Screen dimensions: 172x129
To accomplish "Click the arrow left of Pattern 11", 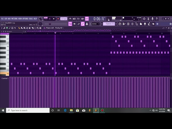I will click(102, 24).
